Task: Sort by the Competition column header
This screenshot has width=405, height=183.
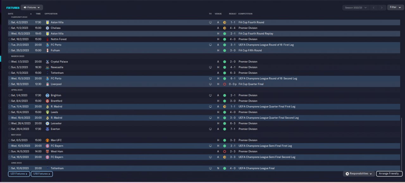Action: (246, 14)
